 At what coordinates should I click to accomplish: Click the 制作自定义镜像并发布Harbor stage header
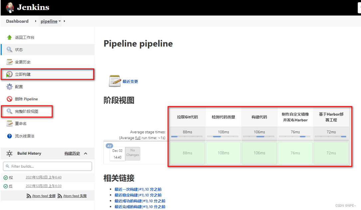(x=295, y=117)
